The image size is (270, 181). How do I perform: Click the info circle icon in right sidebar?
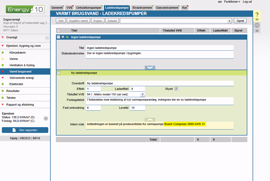click(x=257, y=25)
